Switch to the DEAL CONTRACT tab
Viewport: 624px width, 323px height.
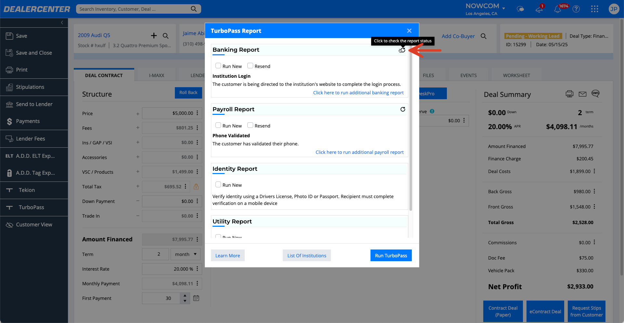coord(104,75)
